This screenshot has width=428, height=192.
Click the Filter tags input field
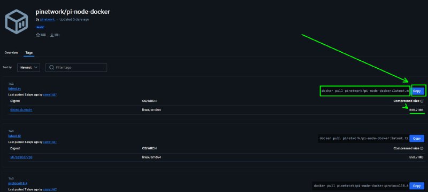(x=76, y=67)
